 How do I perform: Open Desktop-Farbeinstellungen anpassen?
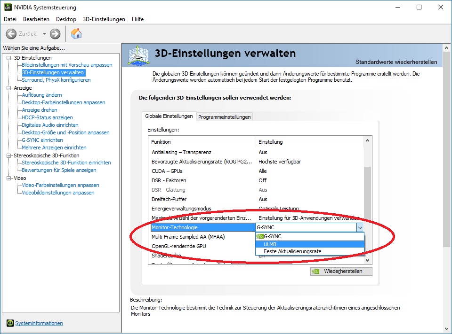(64, 102)
